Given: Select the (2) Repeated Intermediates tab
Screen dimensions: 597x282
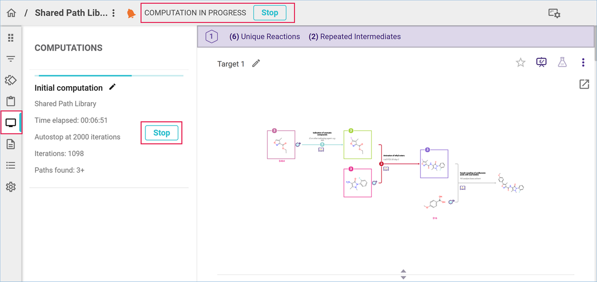Looking at the screenshot, I should (x=354, y=37).
